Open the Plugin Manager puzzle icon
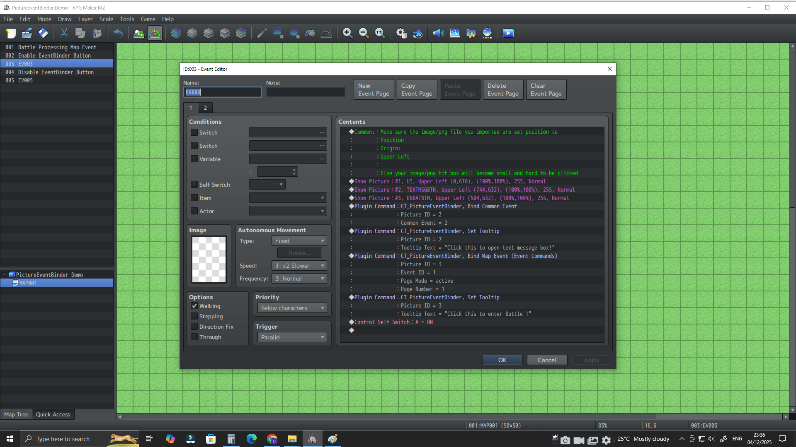This screenshot has height=447, width=796. [417, 33]
